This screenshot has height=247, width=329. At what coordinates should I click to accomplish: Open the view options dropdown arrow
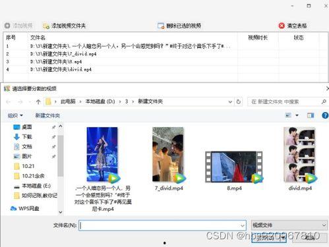pos(297,115)
